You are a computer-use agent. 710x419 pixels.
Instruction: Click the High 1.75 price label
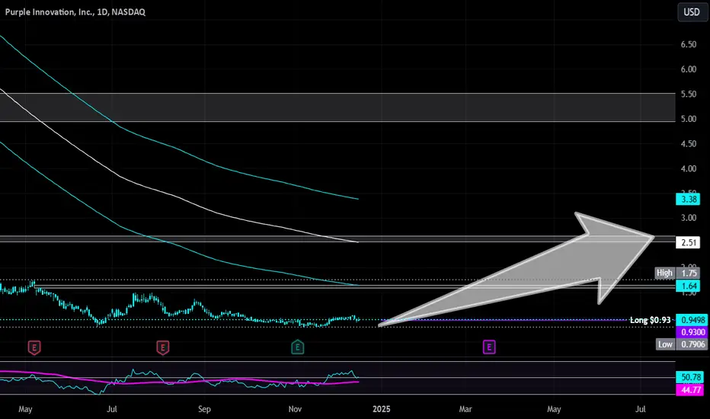[678, 273]
